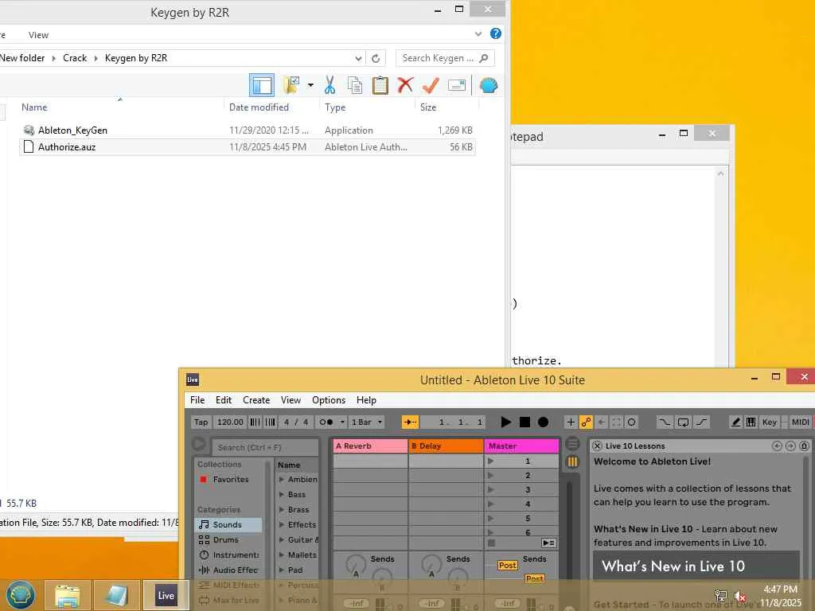Open File Explorer from the taskbar

[x=68, y=595]
